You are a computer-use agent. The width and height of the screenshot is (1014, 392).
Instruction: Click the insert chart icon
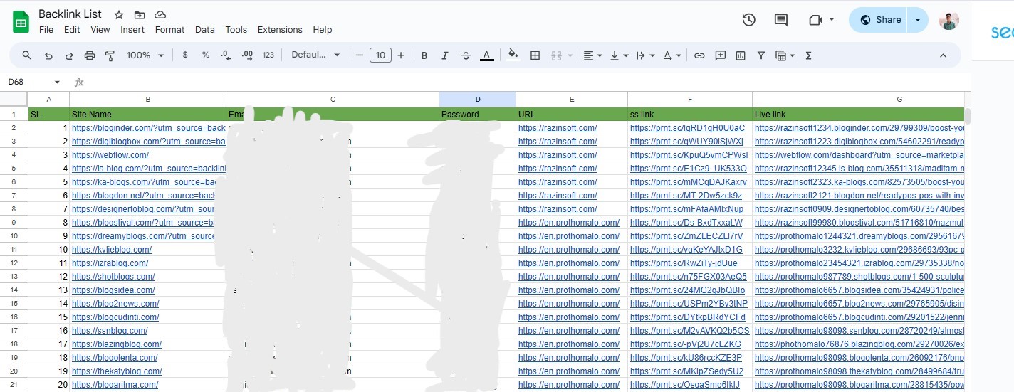[x=741, y=55]
